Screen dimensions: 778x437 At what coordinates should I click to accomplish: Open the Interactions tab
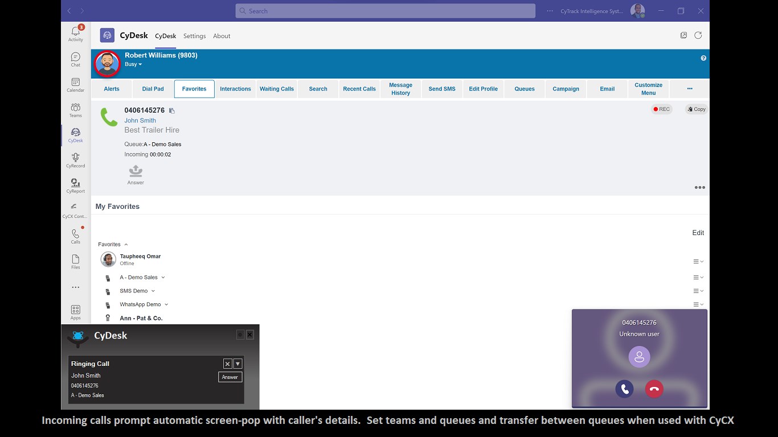[235, 89]
